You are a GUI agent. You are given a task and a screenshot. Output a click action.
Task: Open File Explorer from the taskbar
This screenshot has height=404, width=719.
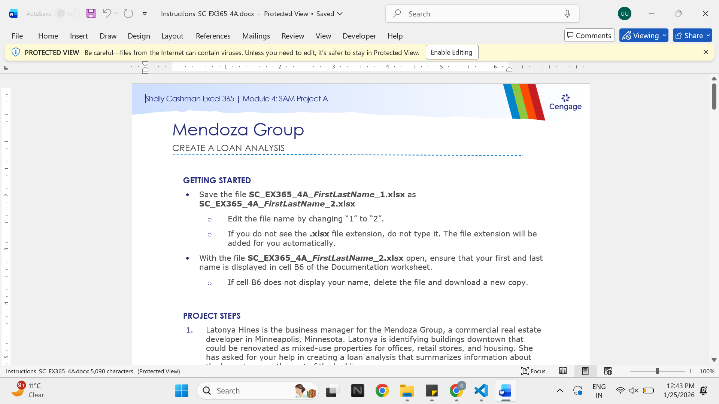click(407, 391)
